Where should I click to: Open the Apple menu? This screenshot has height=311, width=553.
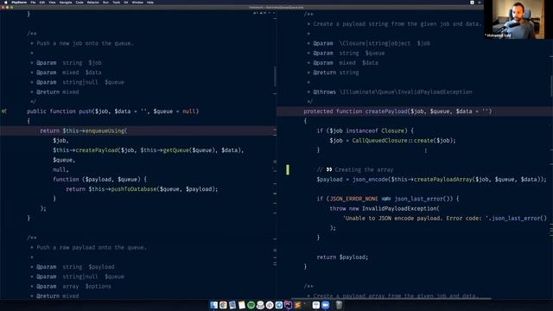click(x=6, y=2)
